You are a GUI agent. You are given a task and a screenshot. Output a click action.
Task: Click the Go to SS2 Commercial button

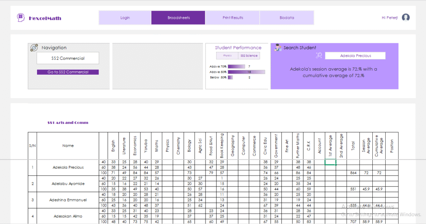68,72
